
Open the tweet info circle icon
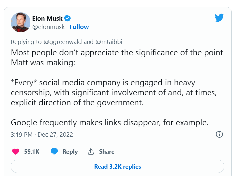(219, 134)
